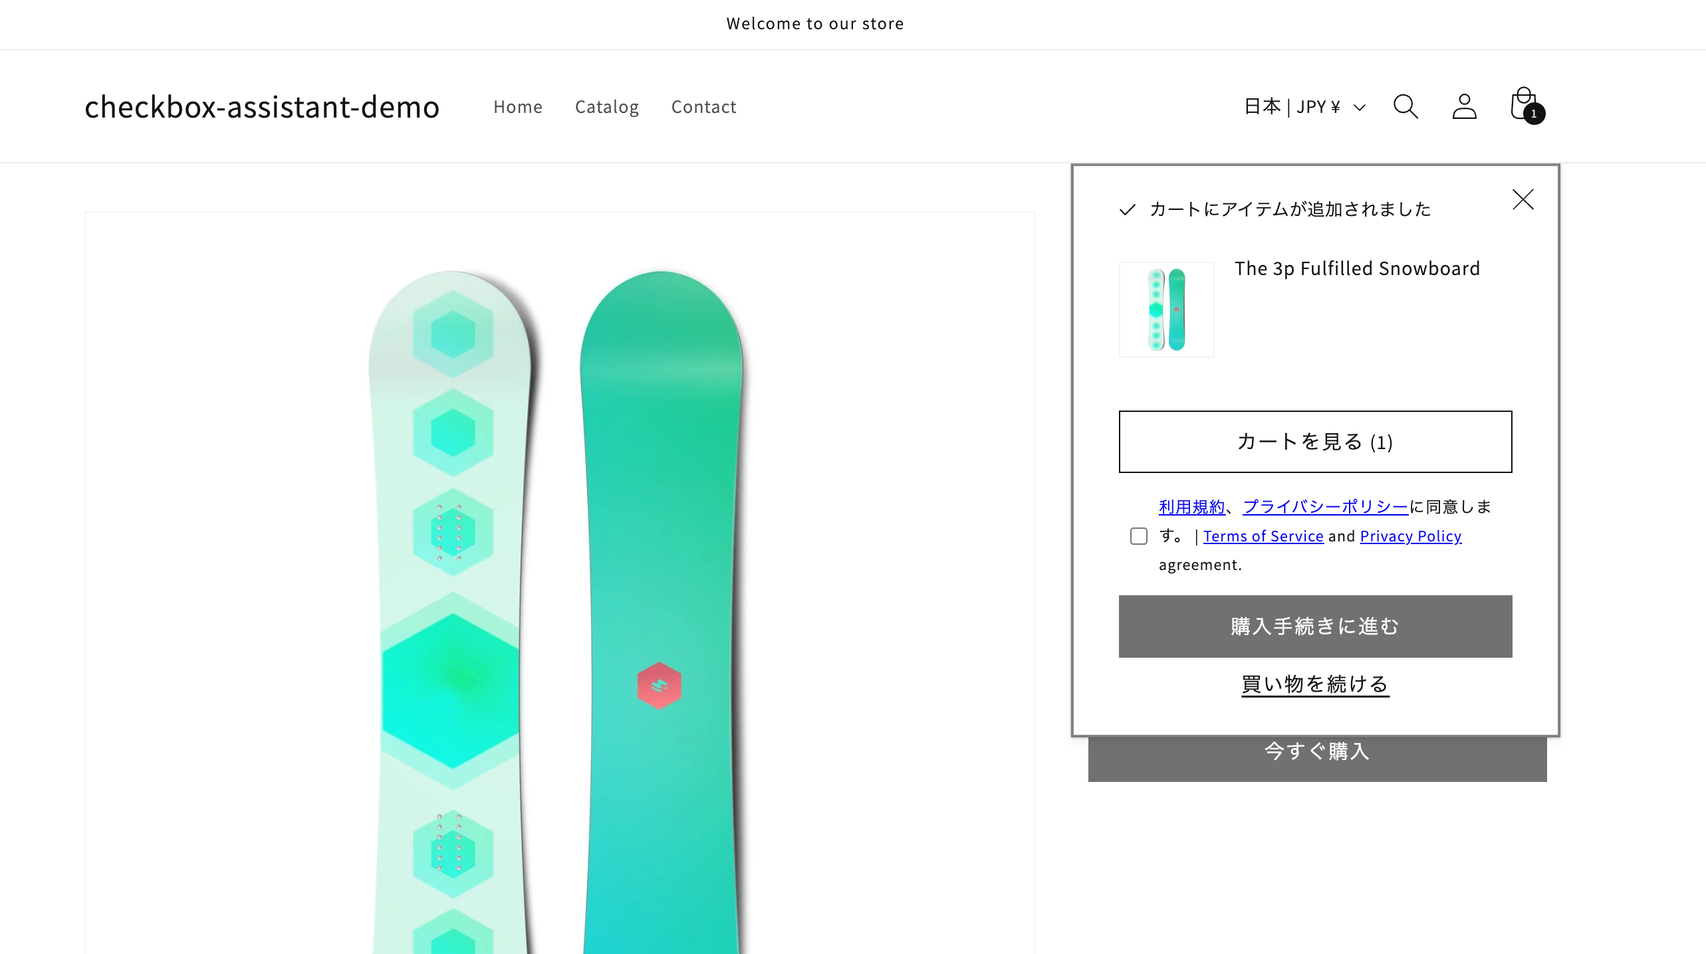Viewport: 1706px width, 954px height.
Task: Check the terms agreement checkbox
Action: tap(1139, 536)
